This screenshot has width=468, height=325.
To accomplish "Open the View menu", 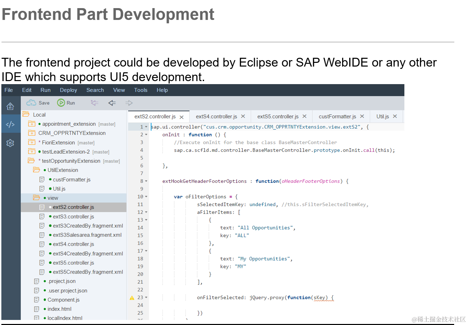I will (119, 90).
